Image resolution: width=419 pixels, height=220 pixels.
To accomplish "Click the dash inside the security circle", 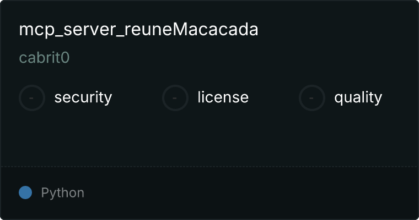I will pyautogui.click(x=31, y=98).
